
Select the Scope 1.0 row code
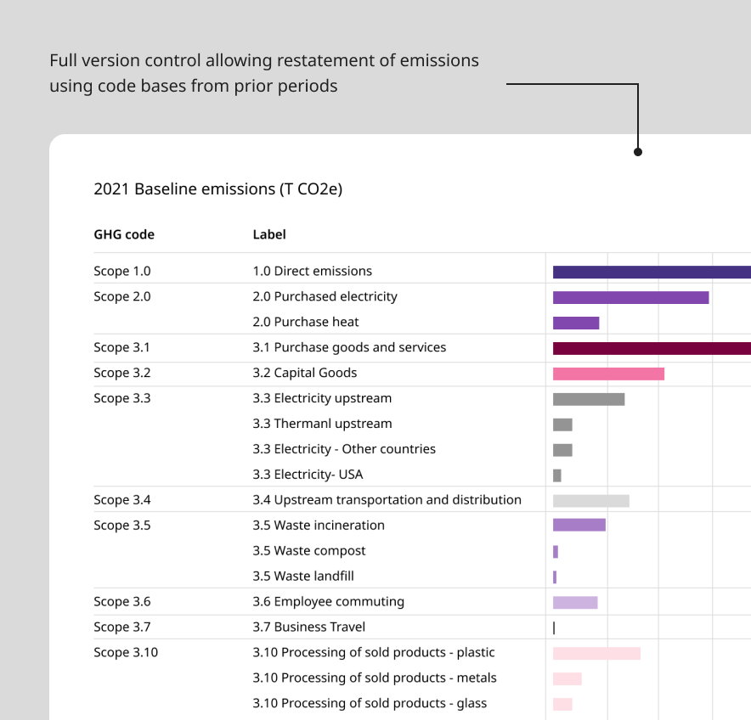click(x=122, y=272)
